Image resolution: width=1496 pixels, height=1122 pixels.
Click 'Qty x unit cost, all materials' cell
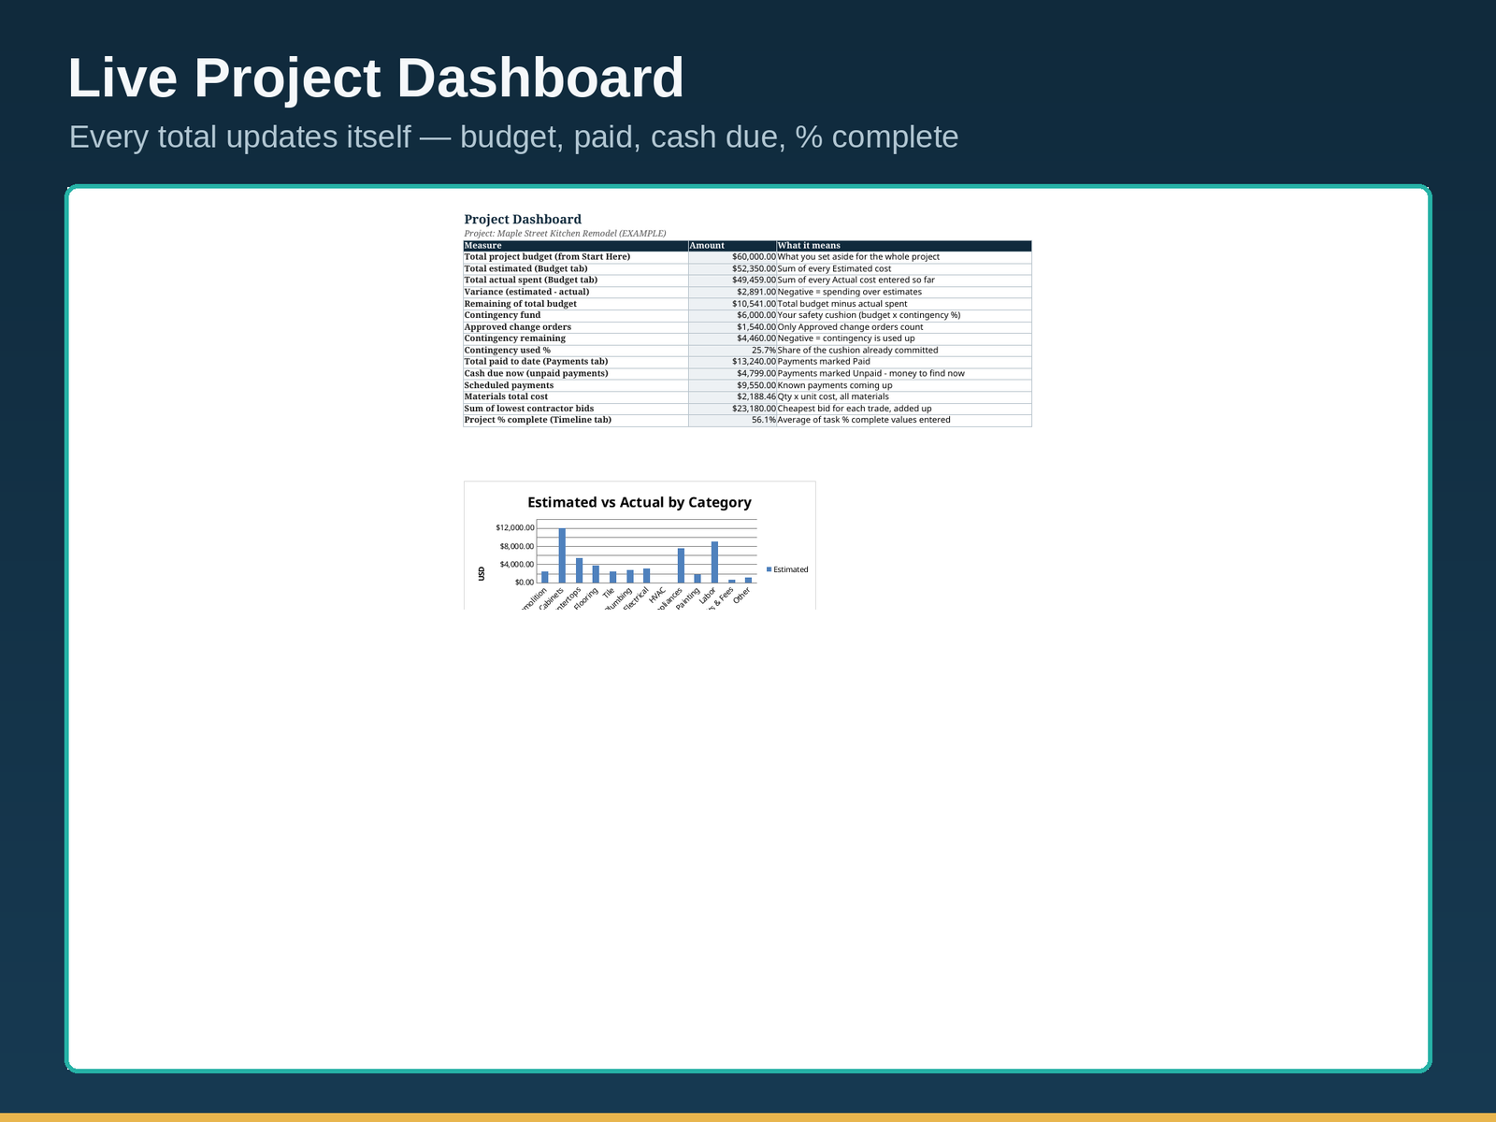[x=904, y=396]
